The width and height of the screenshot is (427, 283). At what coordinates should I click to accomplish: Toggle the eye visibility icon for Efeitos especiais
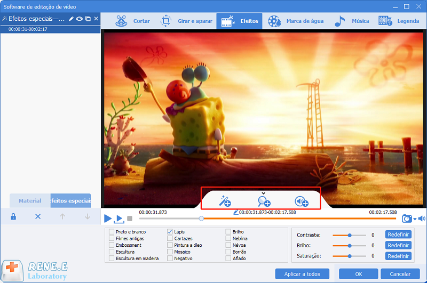(79, 19)
